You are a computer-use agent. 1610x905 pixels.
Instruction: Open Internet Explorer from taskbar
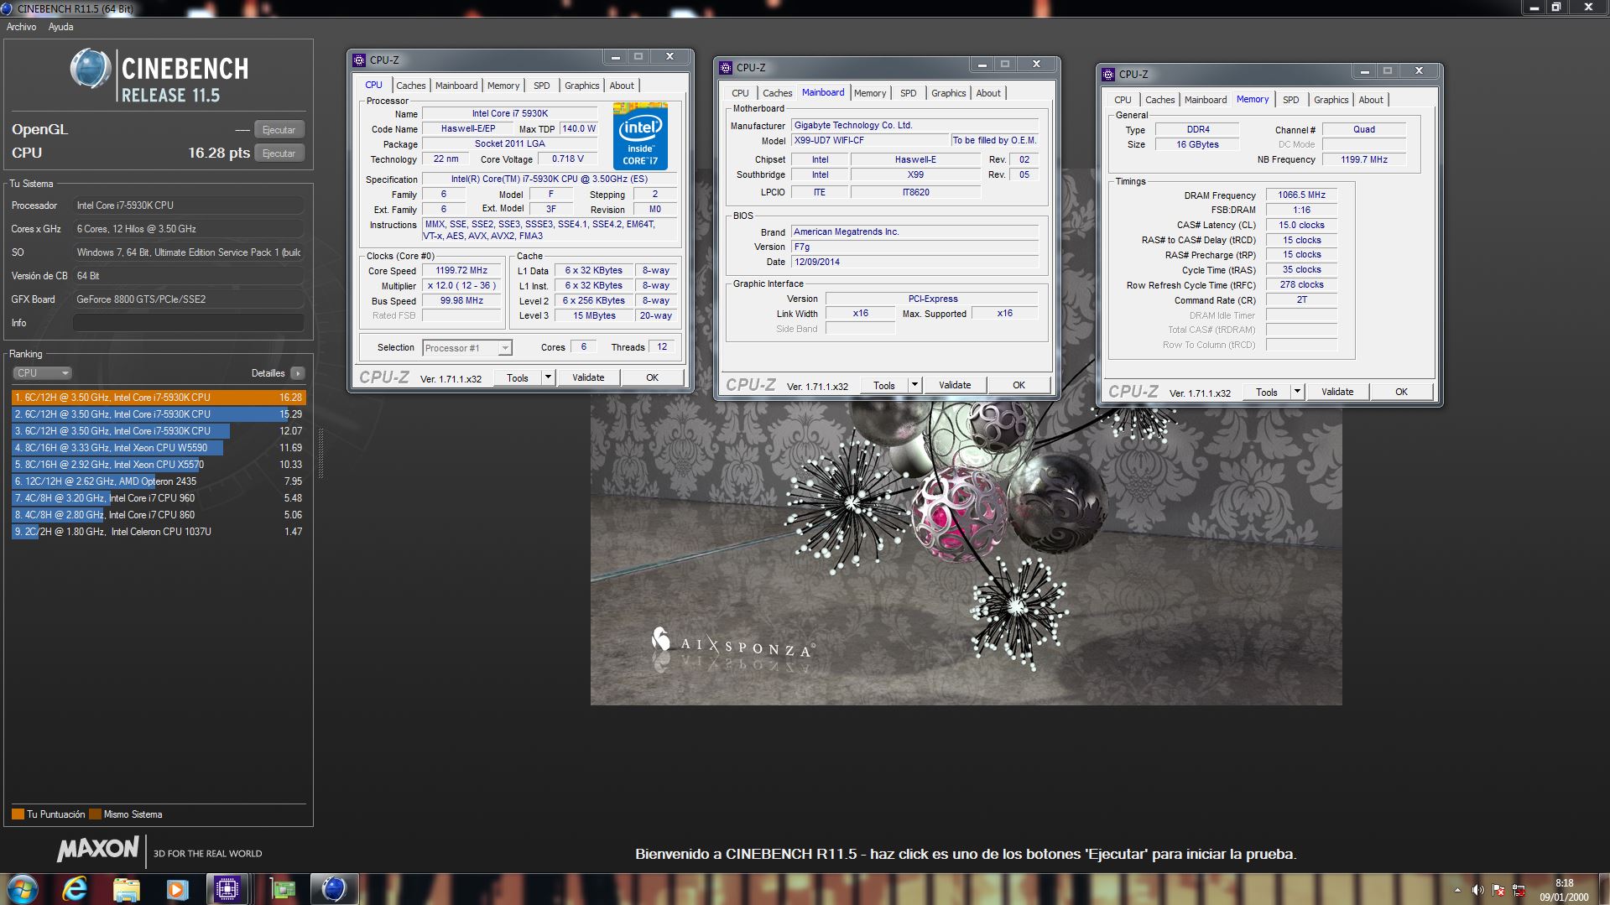point(76,889)
